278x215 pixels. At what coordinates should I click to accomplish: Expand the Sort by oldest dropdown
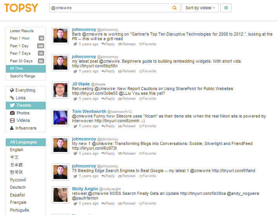tap(200, 8)
